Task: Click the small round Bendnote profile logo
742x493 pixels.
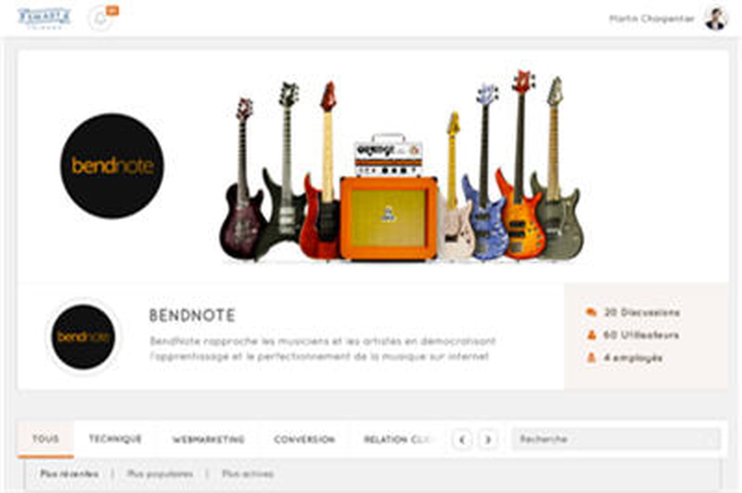Action: click(84, 337)
